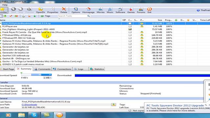Click ThePirat... link at top right
This screenshot has width=210, height=118.
[x=203, y=10]
